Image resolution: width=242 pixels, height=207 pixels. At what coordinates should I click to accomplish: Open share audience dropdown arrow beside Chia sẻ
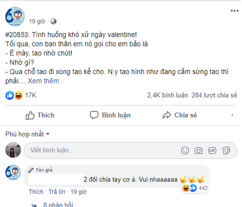click(233, 115)
